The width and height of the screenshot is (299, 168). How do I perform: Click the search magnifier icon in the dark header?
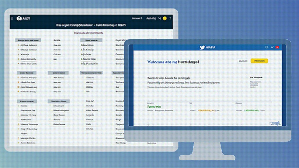coord(159,18)
